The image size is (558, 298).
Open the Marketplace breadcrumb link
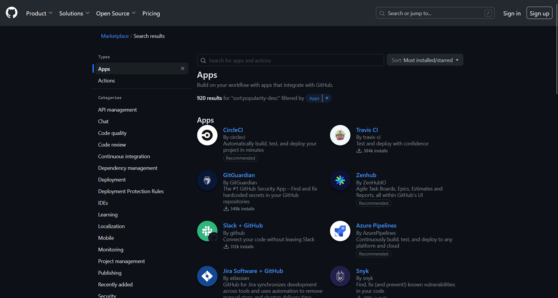pyautogui.click(x=115, y=36)
